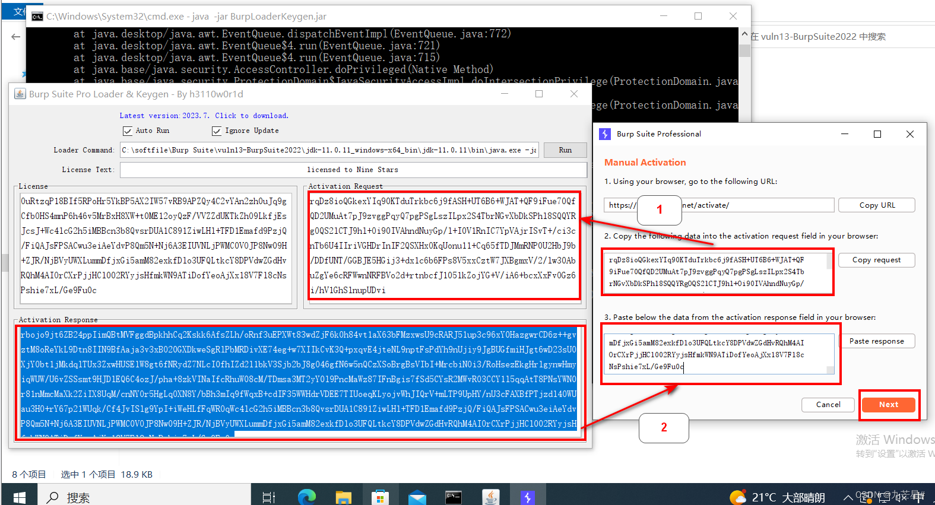The width and height of the screenshot is (935, 505).
Task: Click the weather widget on the taskbar
Action: point(776,497)
